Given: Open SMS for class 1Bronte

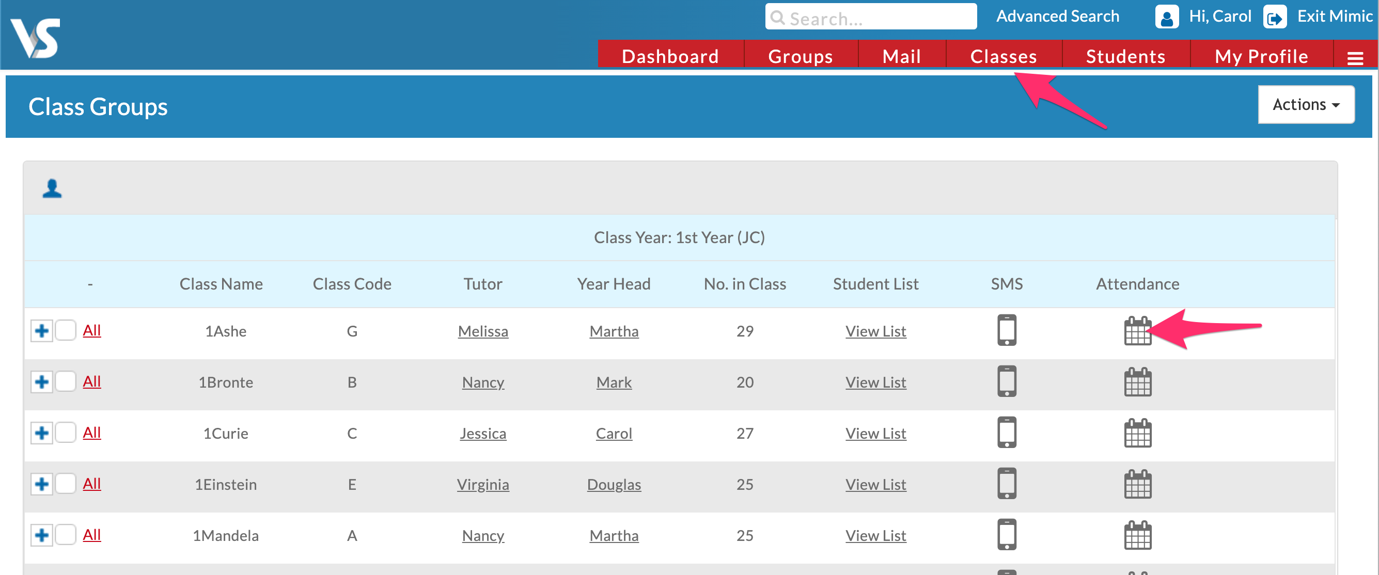Looking at the screenshot, I should coord(1007,381).
